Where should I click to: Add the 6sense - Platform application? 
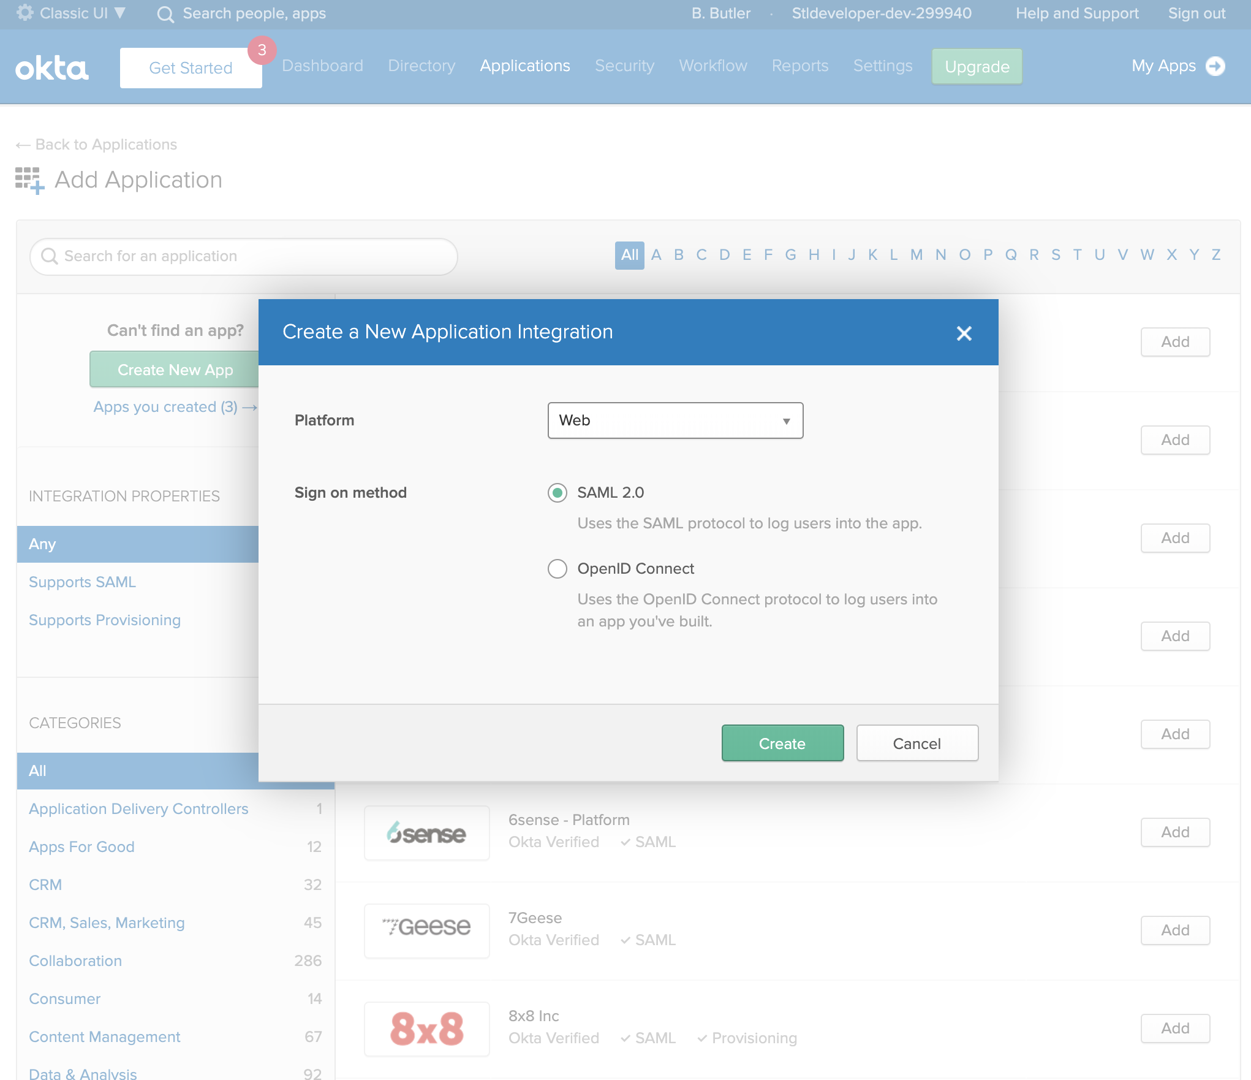[1175, 832]
